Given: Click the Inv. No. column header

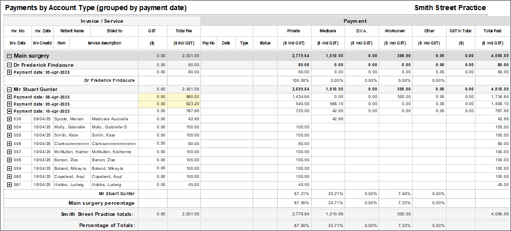Looking at the screenshot, I should pyautogui.click(x=18, y=31).
